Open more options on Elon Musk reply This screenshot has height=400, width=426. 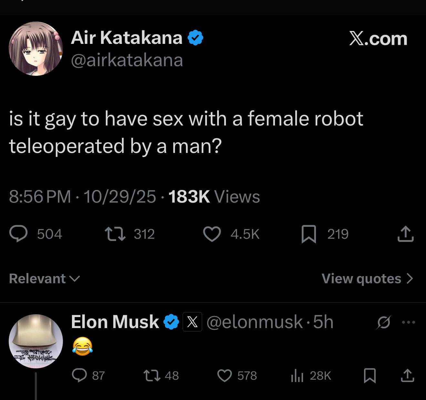(409, 322)
